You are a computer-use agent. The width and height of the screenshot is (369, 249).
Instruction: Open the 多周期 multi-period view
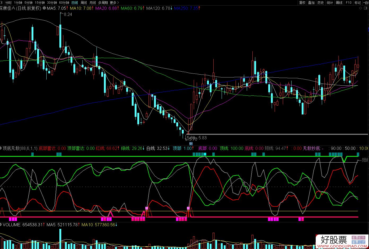pos(103,3)
